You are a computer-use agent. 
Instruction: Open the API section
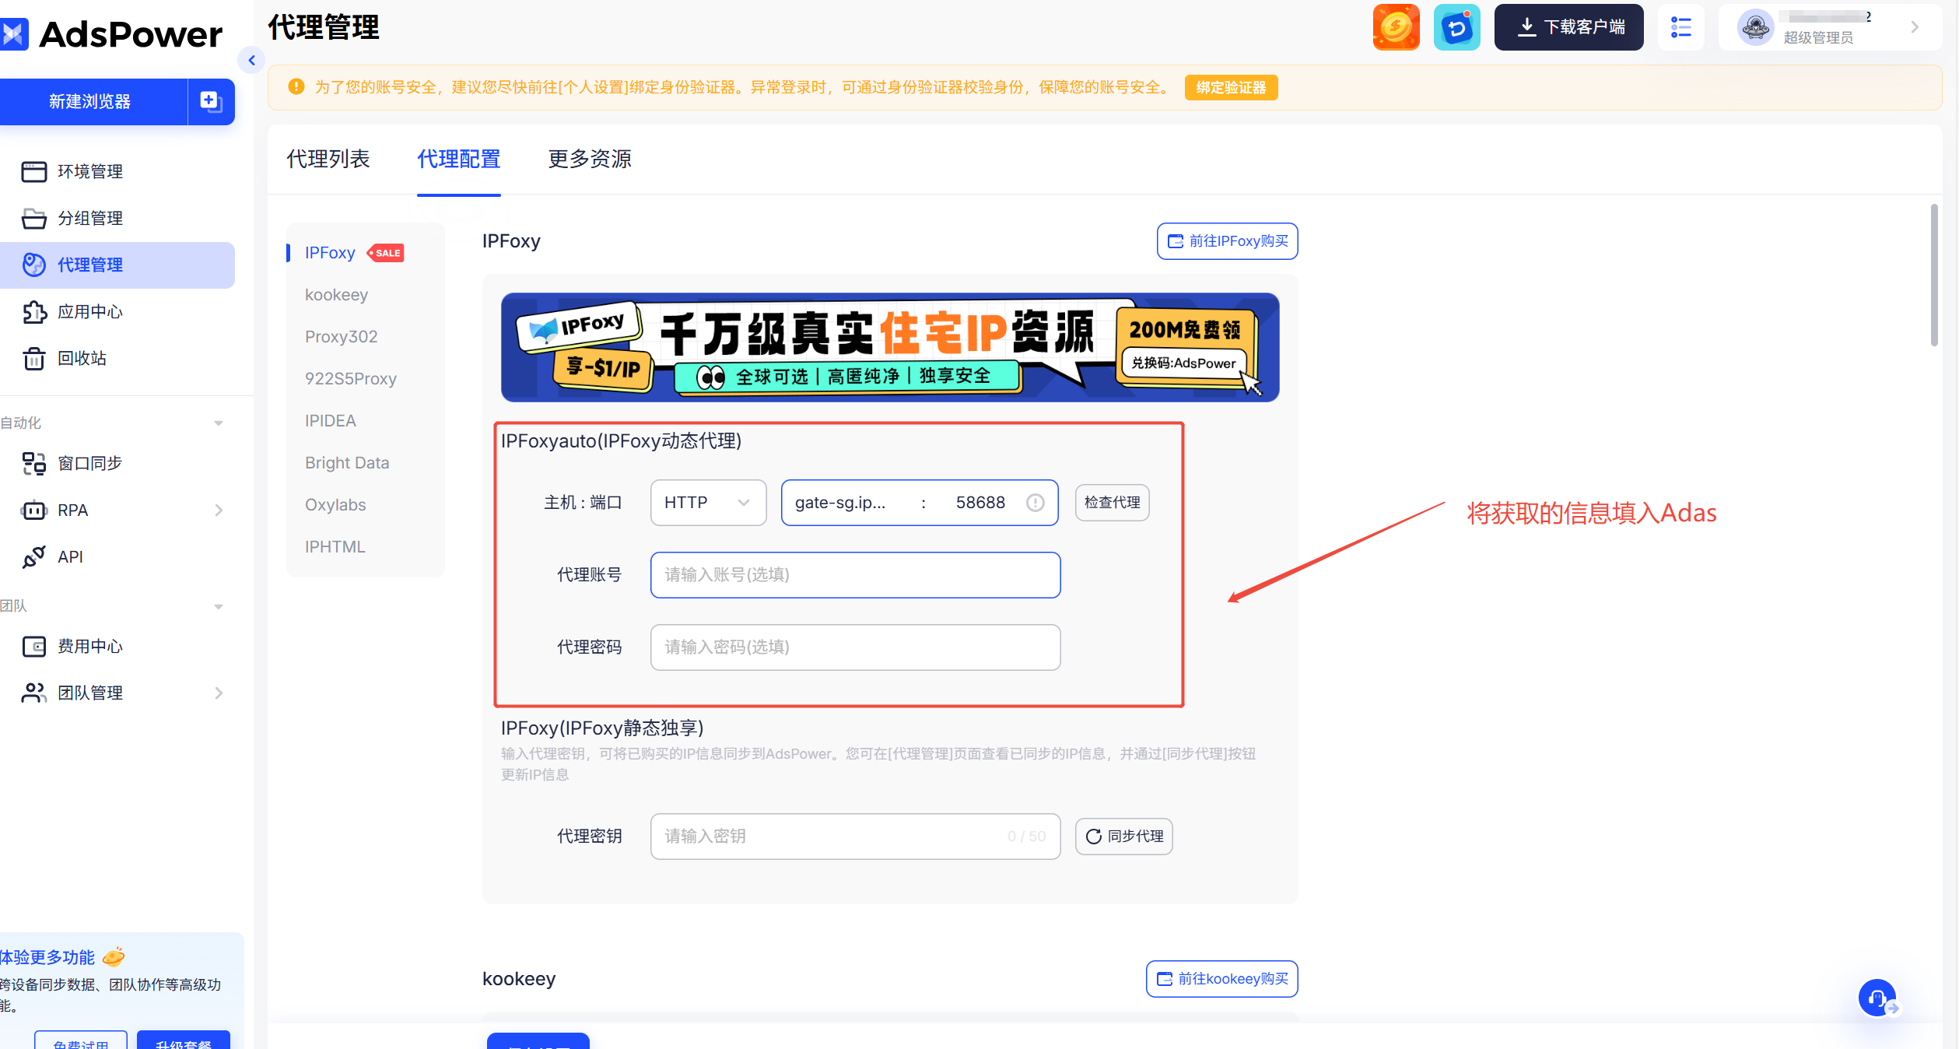click(x=70, y=556)
